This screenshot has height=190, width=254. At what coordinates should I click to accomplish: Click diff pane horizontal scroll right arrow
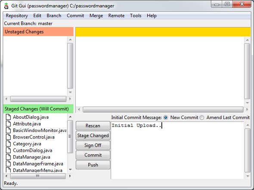[247, 110]
